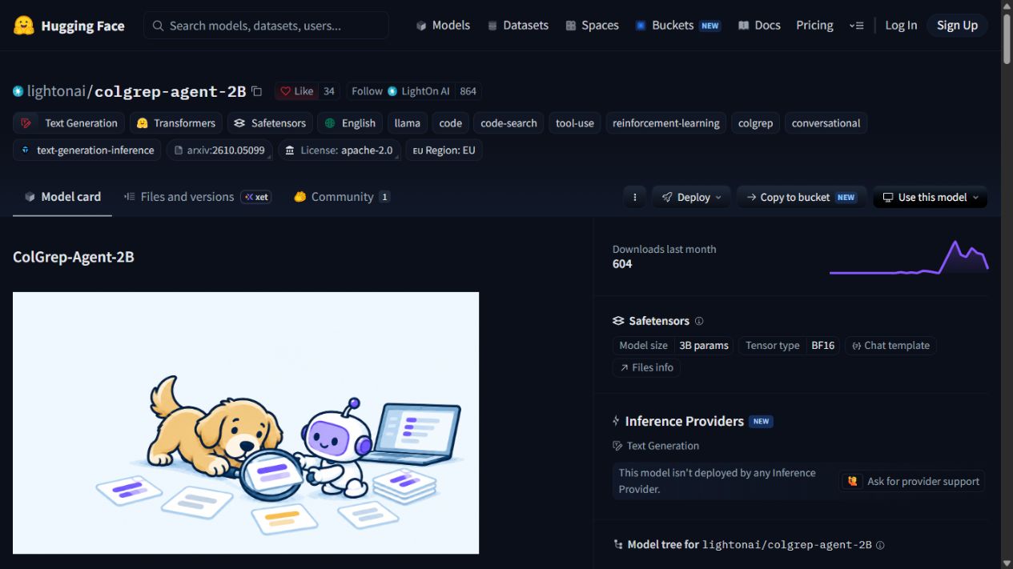Expand the extra navigation menu beside Pricing
Screen dimensions: 1013x569
pyautogui.click(x=856, y=26)
